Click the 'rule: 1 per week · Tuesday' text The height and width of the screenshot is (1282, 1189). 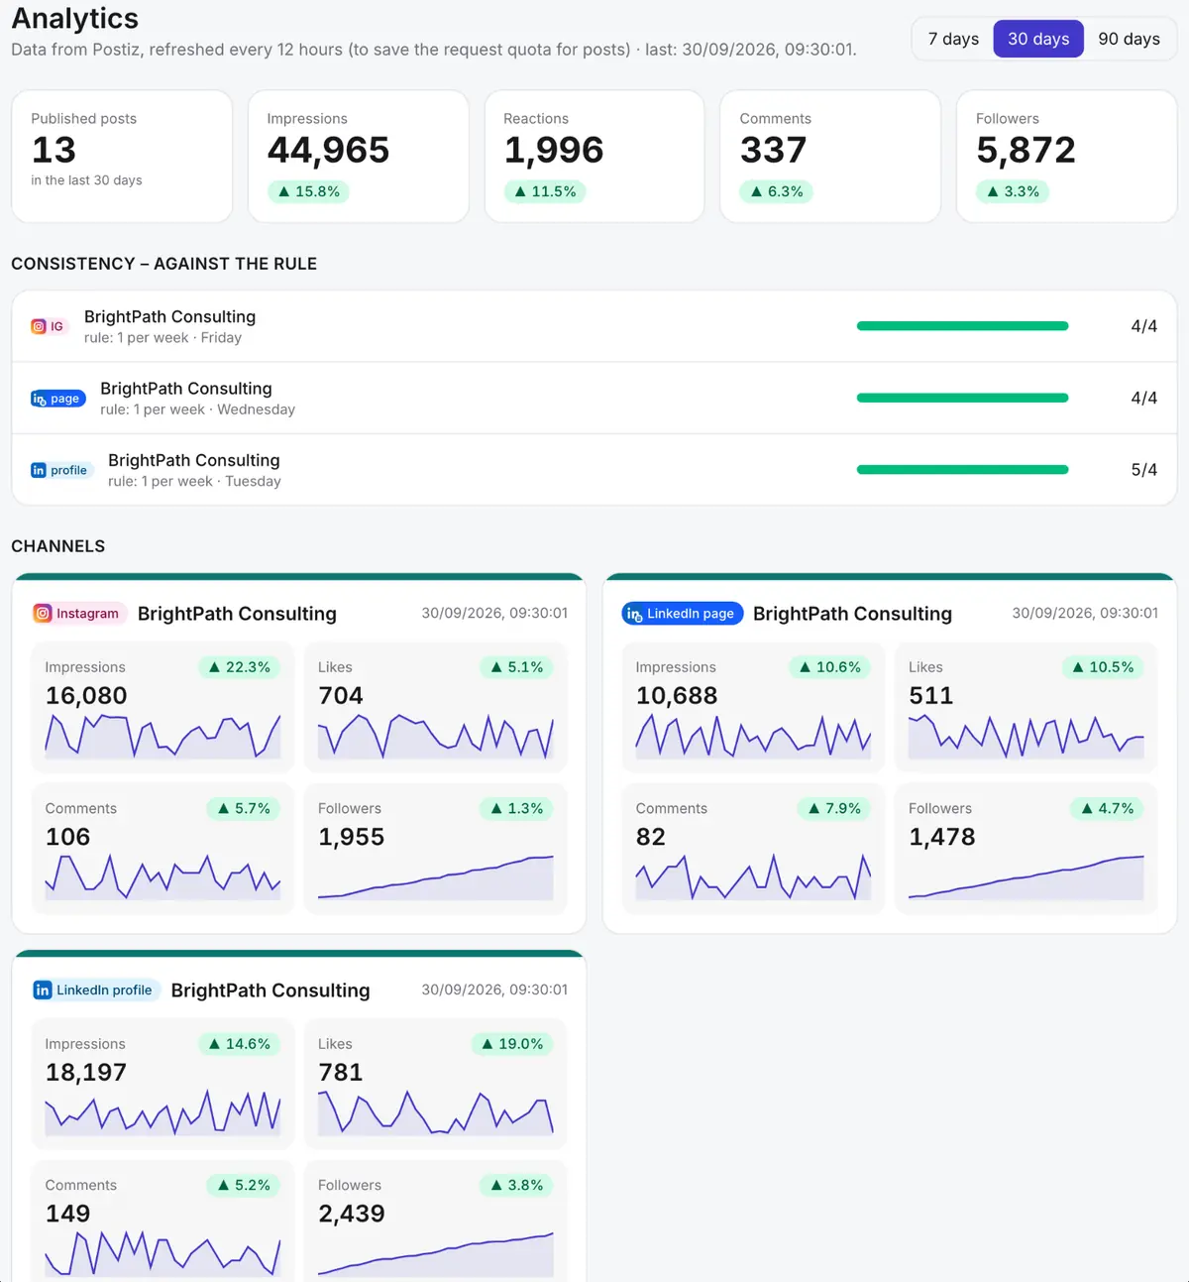tap(194, 482)
